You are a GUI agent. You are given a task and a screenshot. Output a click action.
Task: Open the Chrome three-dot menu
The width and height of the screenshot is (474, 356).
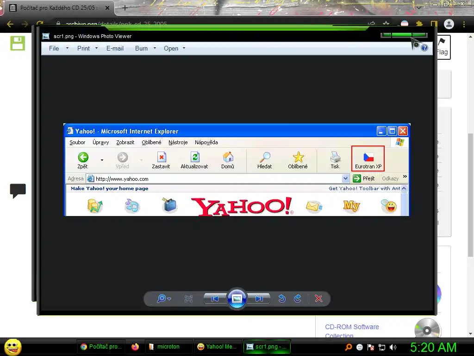(x=464, y=24)
